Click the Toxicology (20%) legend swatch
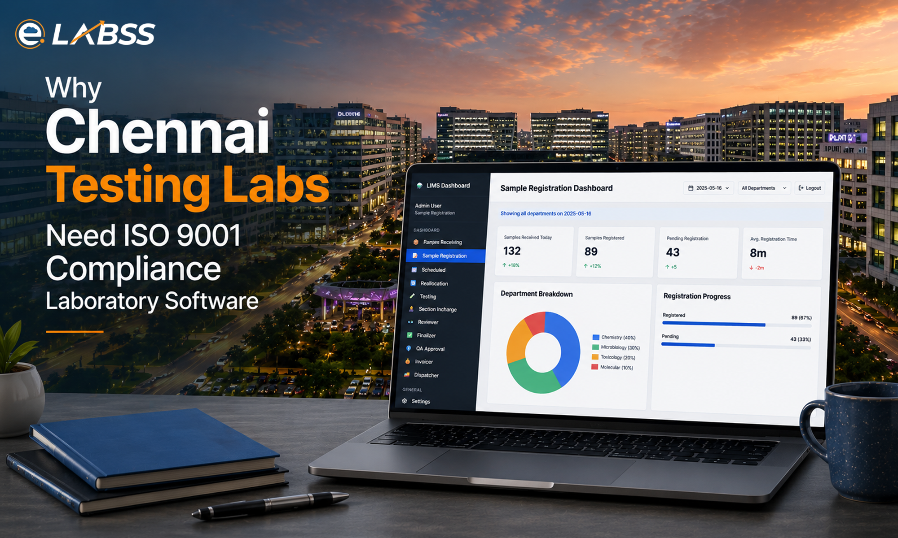898x538 pixels. 595,357
